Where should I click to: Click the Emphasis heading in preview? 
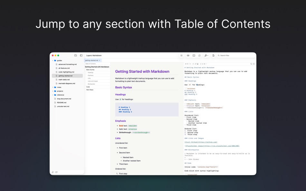(x=120, y=121)
